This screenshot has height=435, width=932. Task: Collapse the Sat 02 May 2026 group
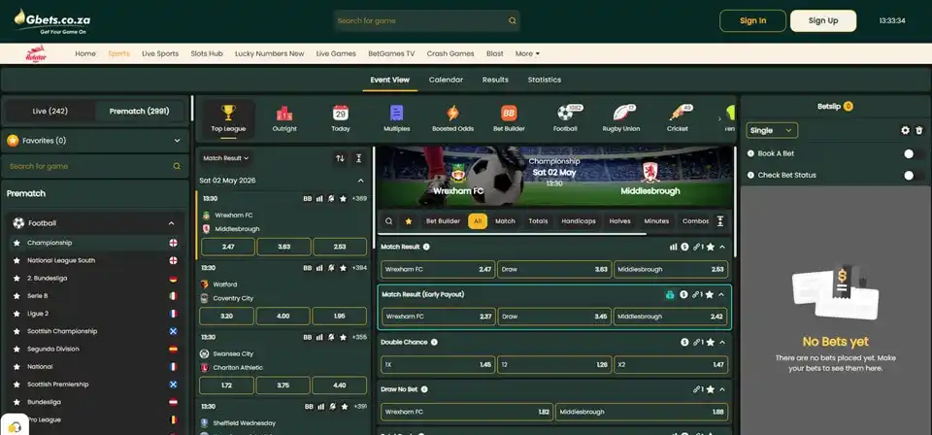360,181
